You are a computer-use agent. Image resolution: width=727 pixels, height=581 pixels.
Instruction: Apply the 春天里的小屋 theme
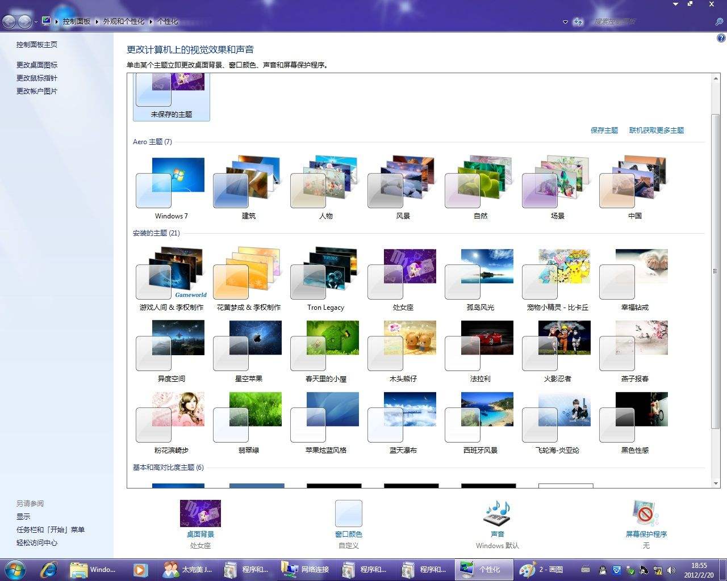[x=325, y=351]
